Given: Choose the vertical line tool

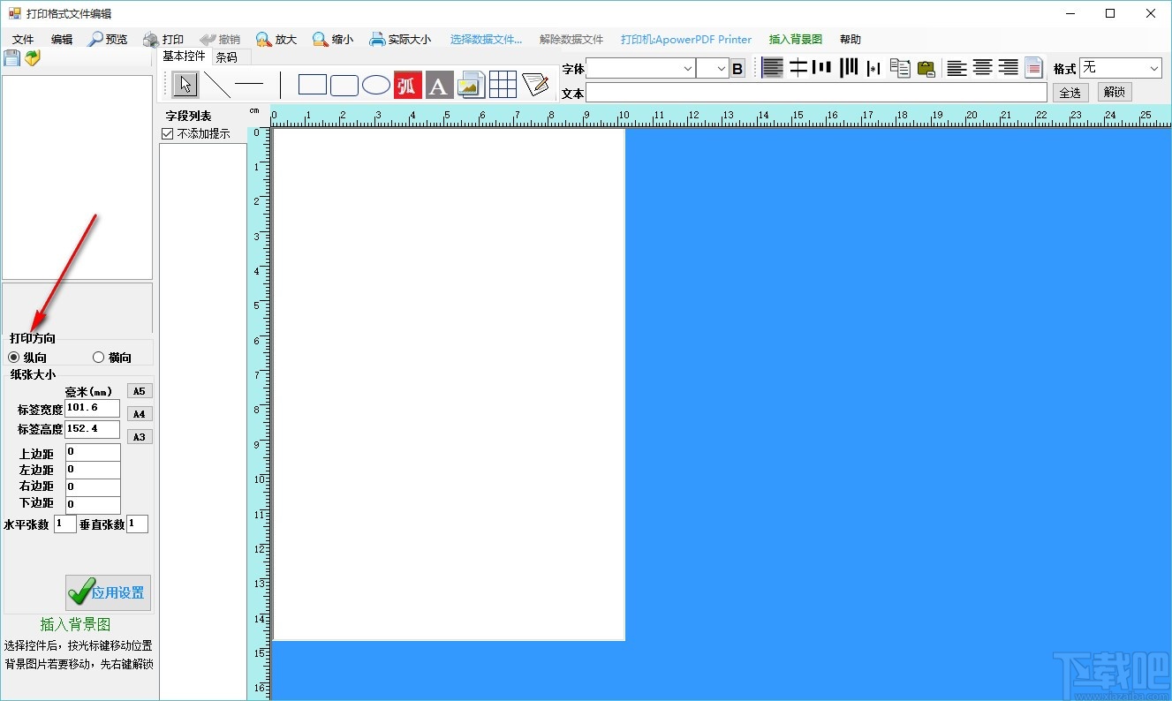Looking at the screenshot, I should (280, 85).
